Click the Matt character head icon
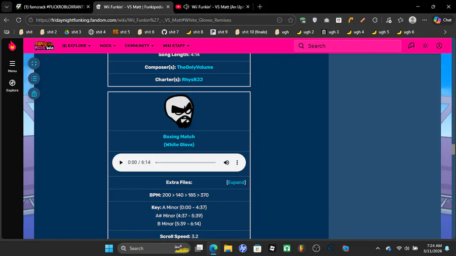 pyautogui.click(x=179, y=111)
